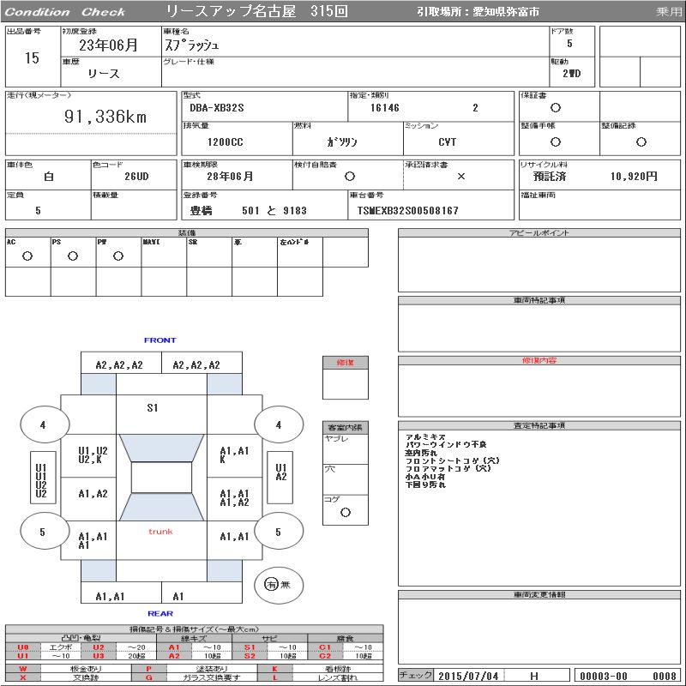Viewport: 686px width, 686px height.
Task: Click the mileage value 91,336km
Action: click(x=105, y=117)
